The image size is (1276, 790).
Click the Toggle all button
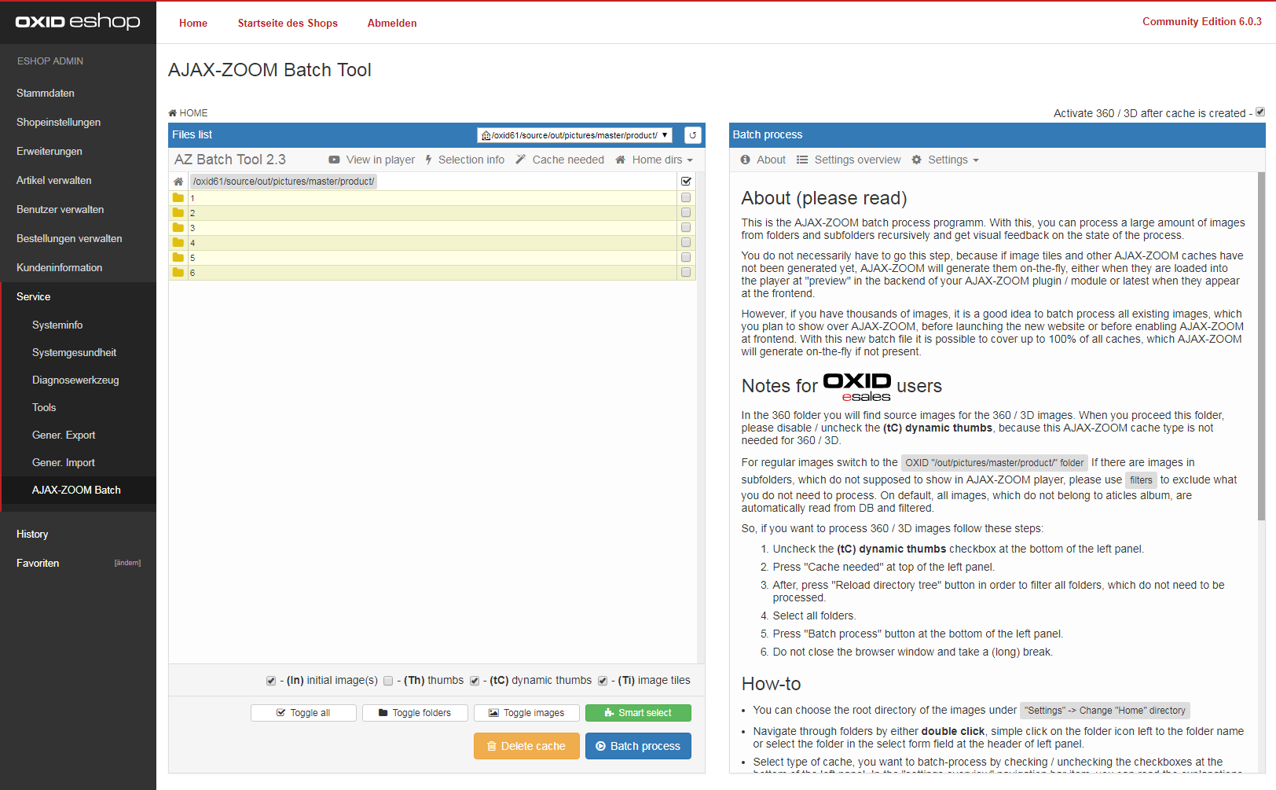303,713
